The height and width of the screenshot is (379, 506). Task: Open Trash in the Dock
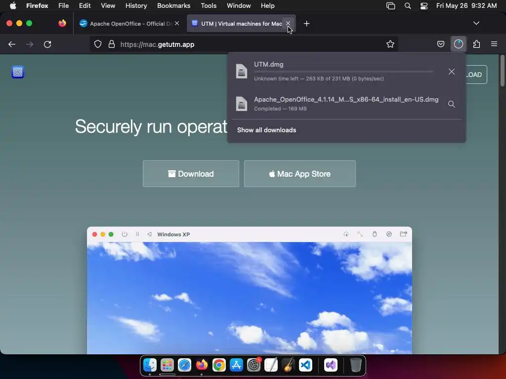pos(356,365)
